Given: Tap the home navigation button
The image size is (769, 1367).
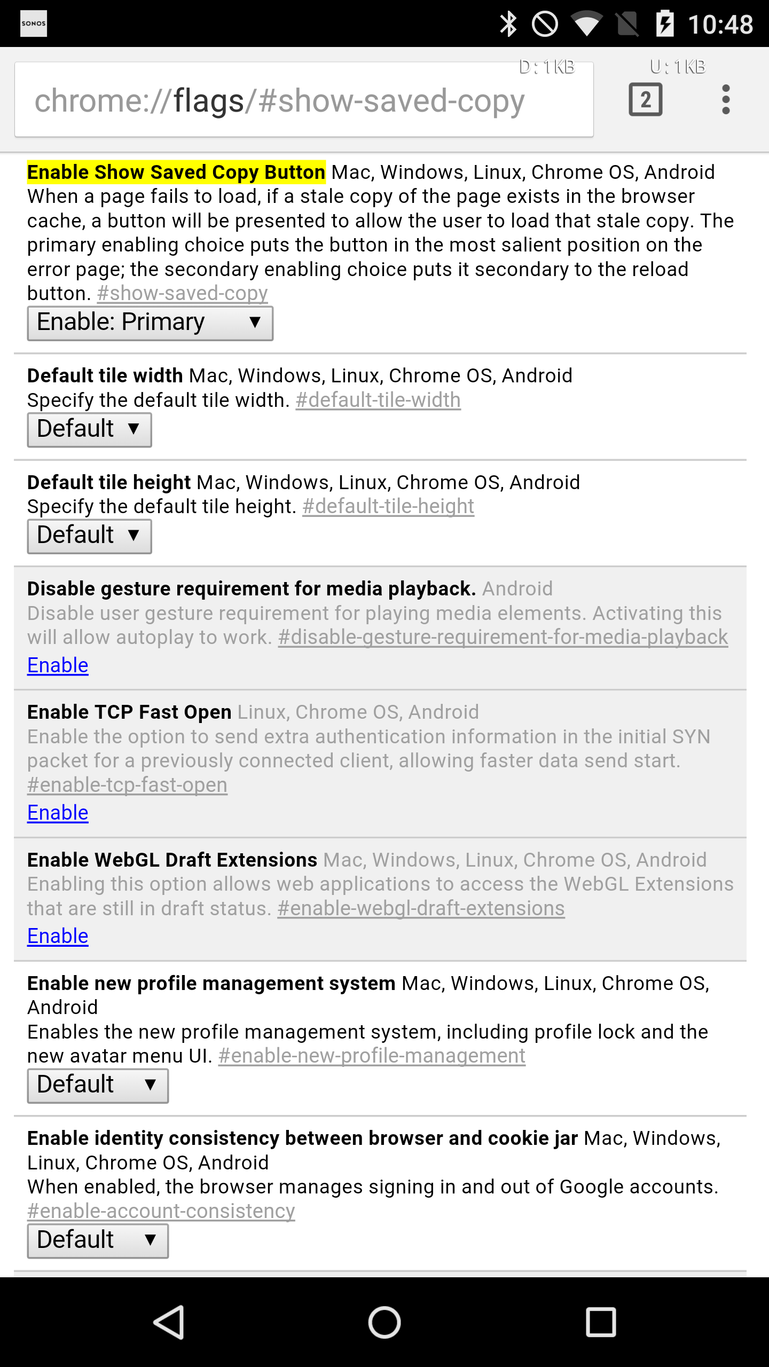Looking at the screenshot, I should click(384, 1322).
